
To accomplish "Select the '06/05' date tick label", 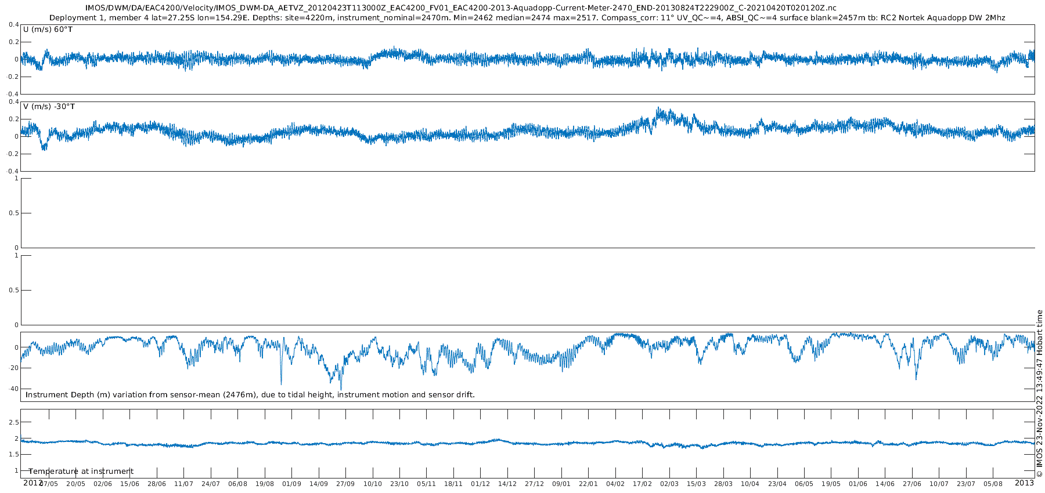I will pos(805,484).
